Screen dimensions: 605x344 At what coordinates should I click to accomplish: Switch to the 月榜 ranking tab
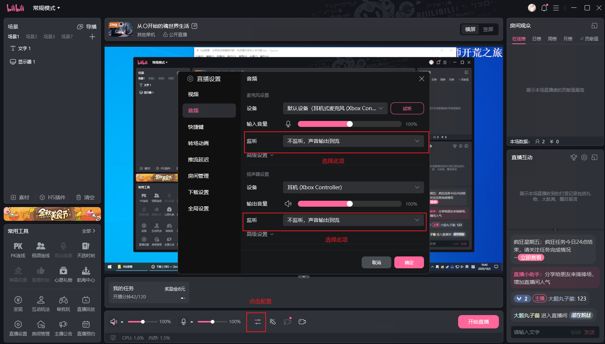tap(568, 39)
